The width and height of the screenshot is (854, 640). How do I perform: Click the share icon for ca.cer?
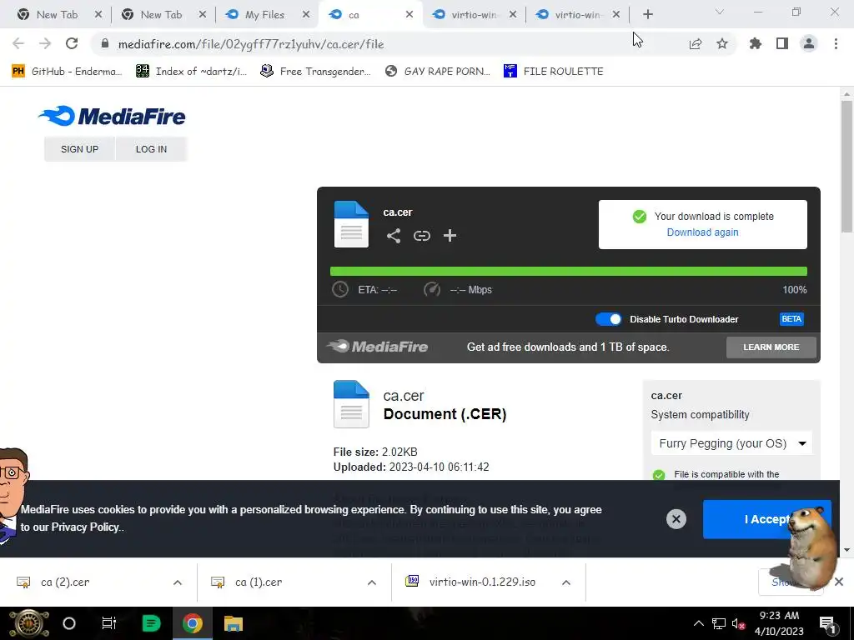(394, 236)
